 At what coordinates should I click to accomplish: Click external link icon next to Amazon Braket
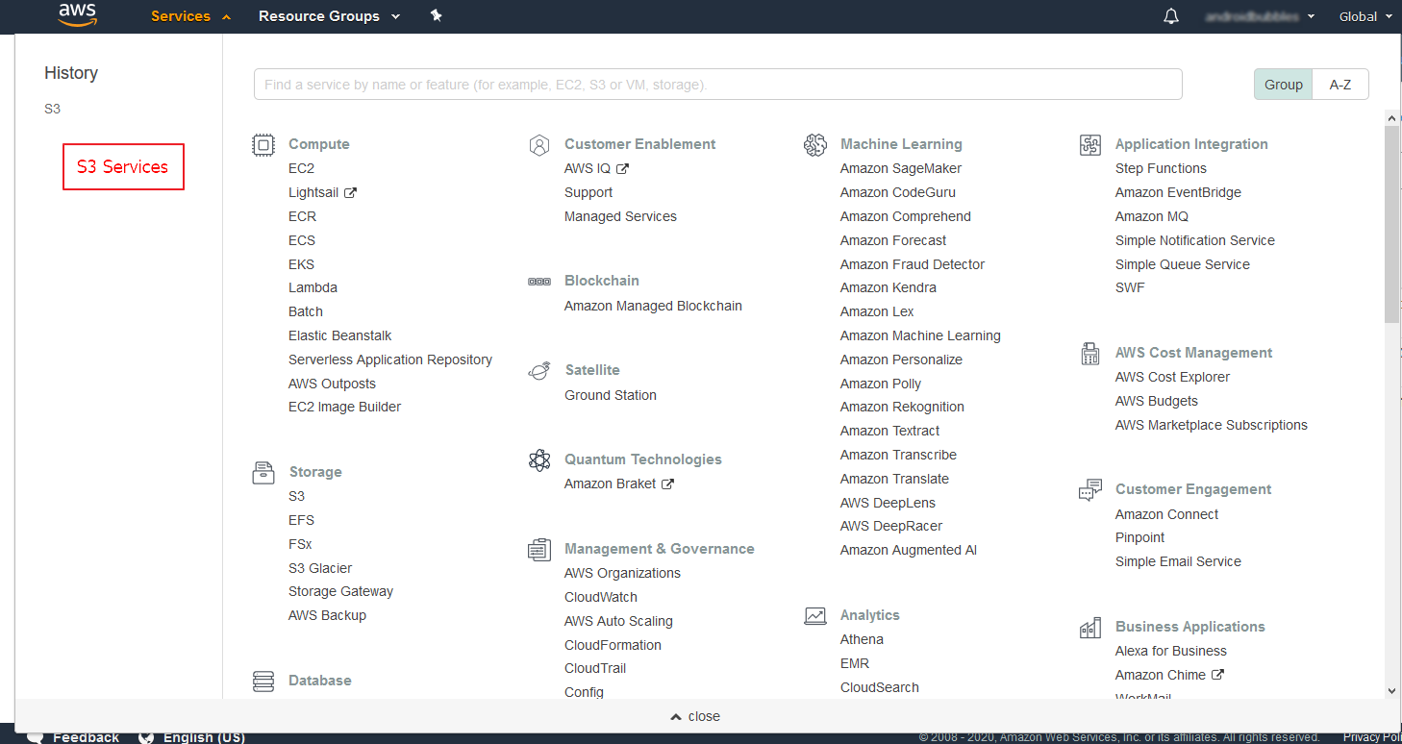pyautogui.click(x=667, y=484)
